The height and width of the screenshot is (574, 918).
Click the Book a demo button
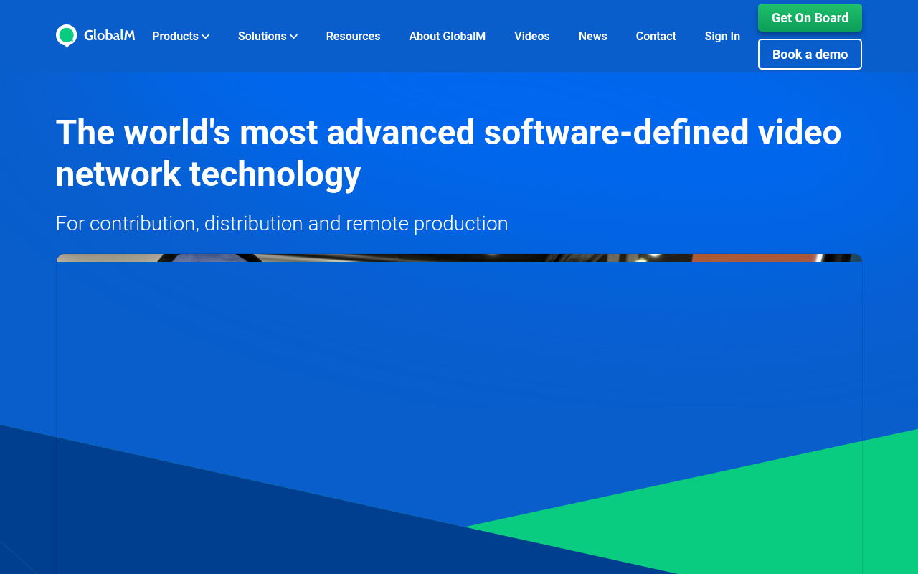coord(810,55)
